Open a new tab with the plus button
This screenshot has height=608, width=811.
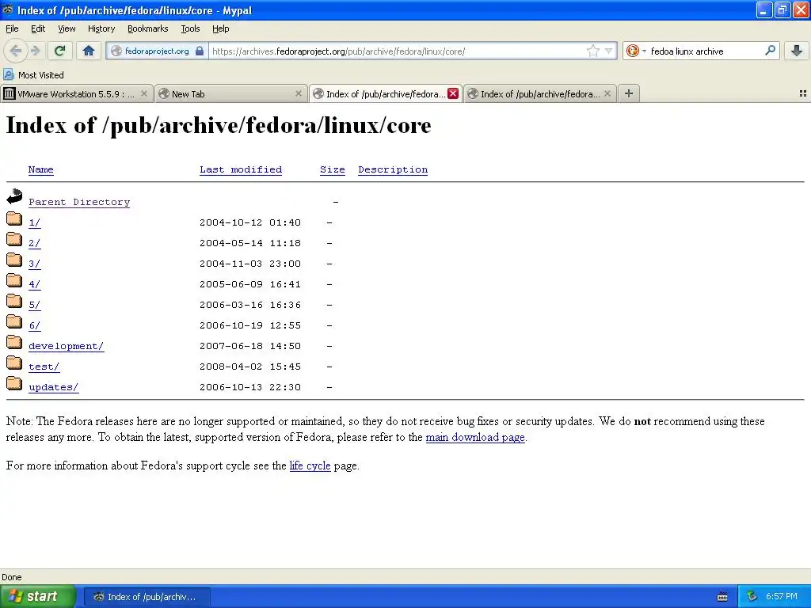click(x=628, y=93)
